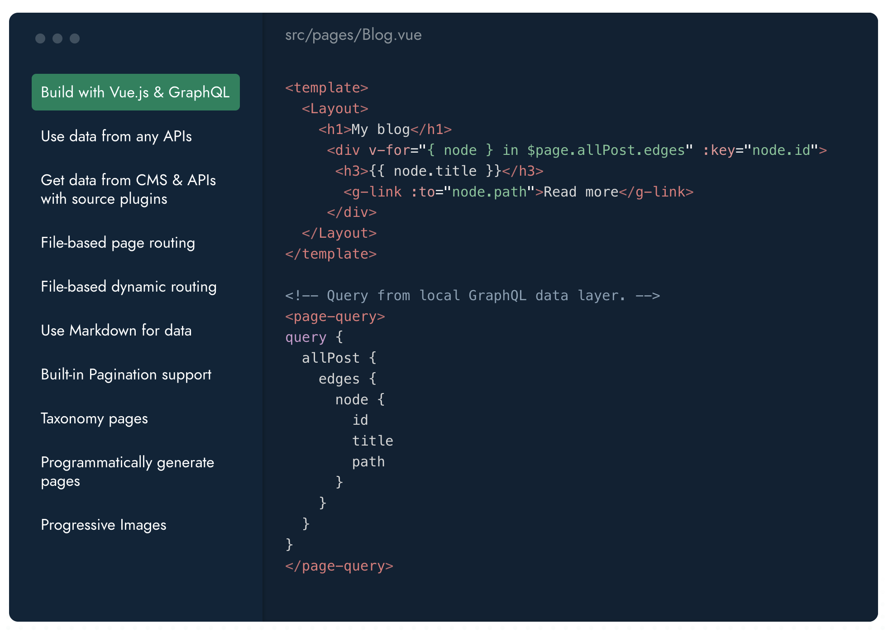Open the Progressive Images item
Image resolution: width=888 pixels, height=633 pixels.
pyautogui.click(x=104, y=525)
